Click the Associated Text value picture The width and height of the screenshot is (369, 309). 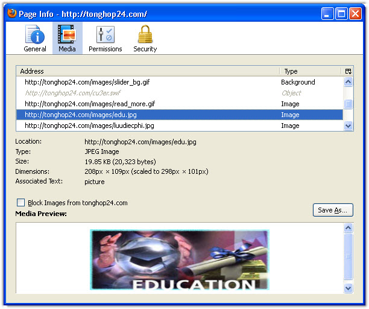pyautogui.click(x=95, y=182)
